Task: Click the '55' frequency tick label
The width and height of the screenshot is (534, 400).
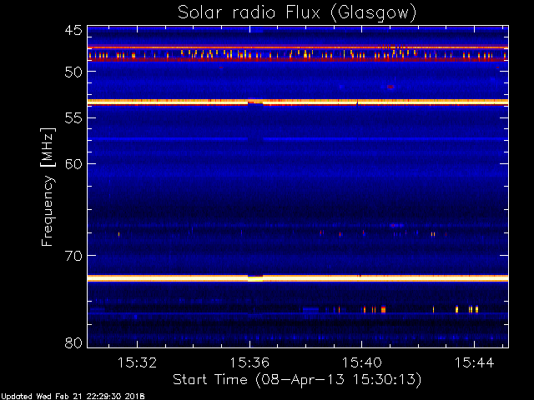Action: (73, 118)
